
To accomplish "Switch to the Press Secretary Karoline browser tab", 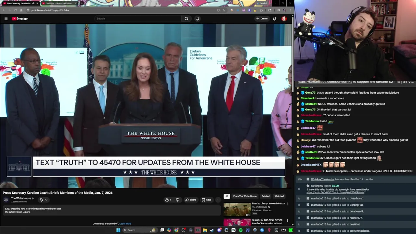I will pyautogui.click(x=20, y=3).
